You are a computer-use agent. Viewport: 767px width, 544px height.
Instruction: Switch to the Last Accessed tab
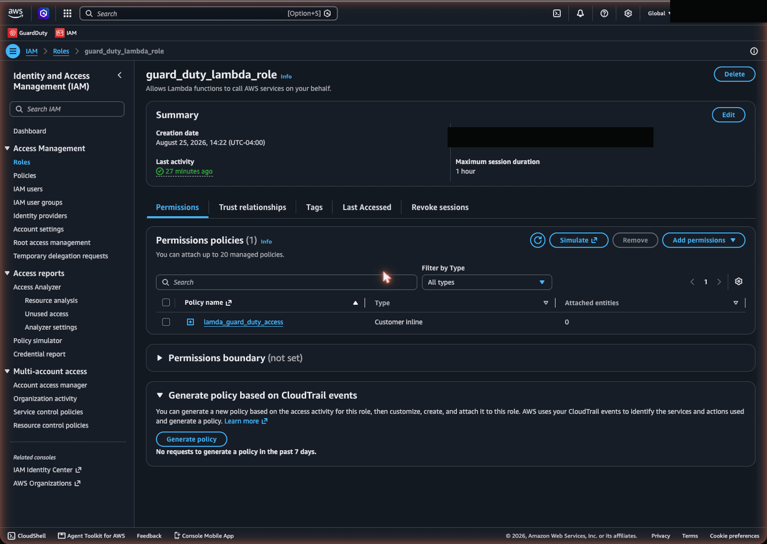click(x=367, y=207)
